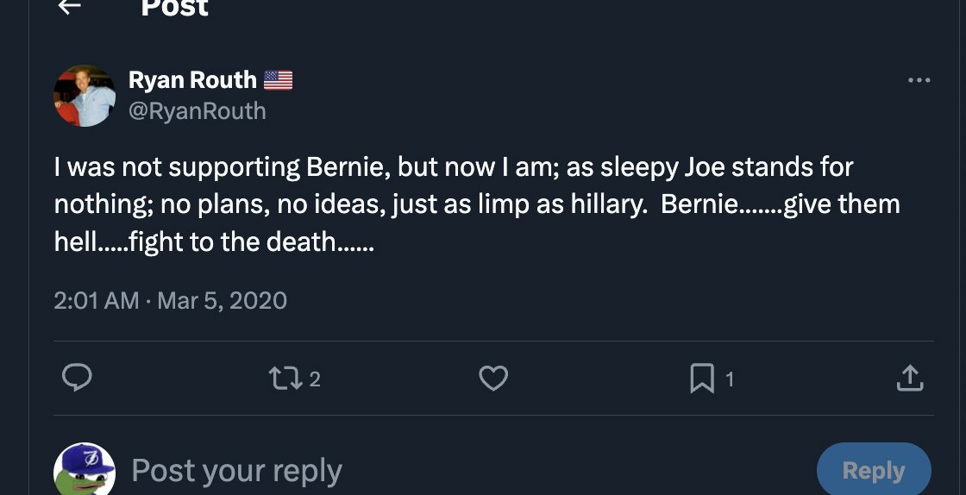Like the post with the heart icon
This screenshot has width=966, height=495.
tap(493, 378)
